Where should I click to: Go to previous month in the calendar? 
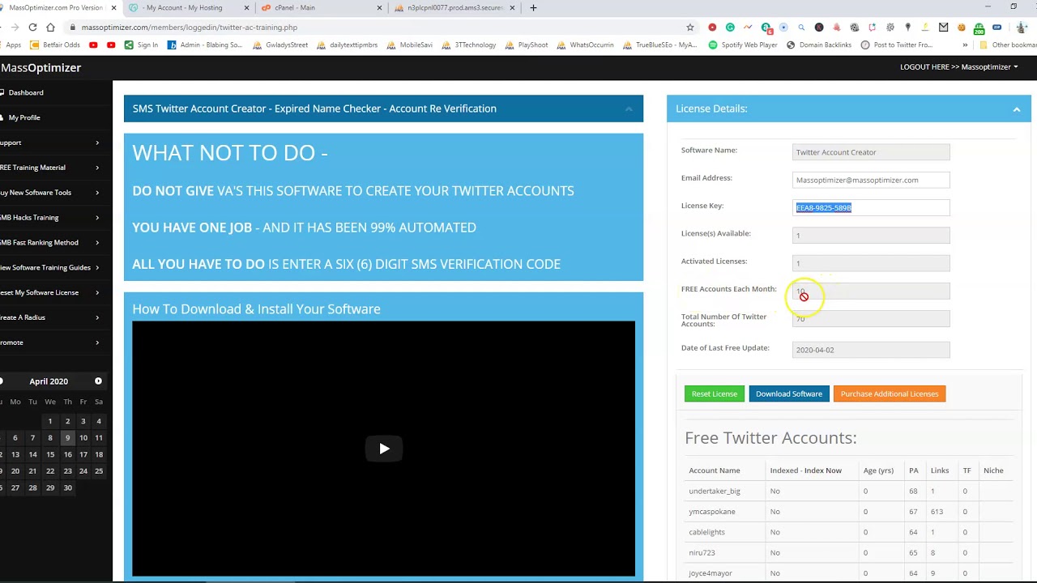click(2, 381)
